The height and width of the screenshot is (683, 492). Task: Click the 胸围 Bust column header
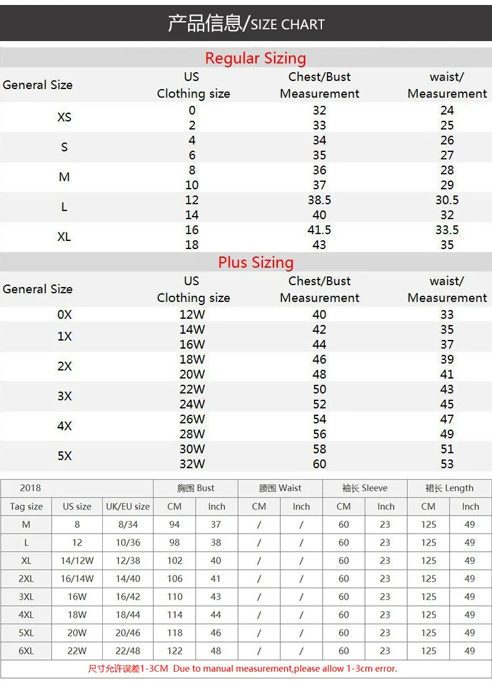point(196,488)
